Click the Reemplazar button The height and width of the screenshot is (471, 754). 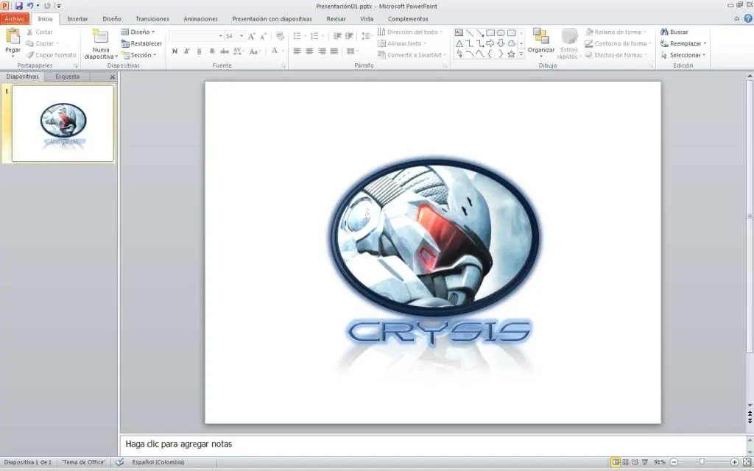[683, 43]
